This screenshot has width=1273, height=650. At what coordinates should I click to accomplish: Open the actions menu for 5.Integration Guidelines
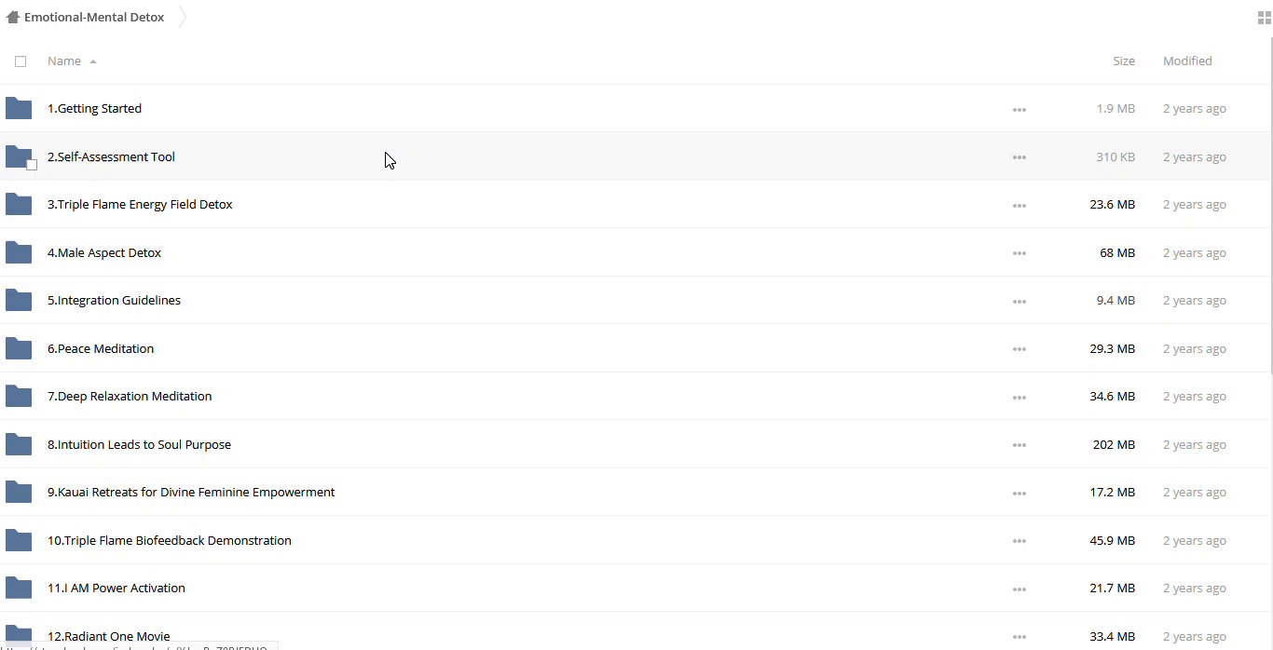tap(1019, 302)
